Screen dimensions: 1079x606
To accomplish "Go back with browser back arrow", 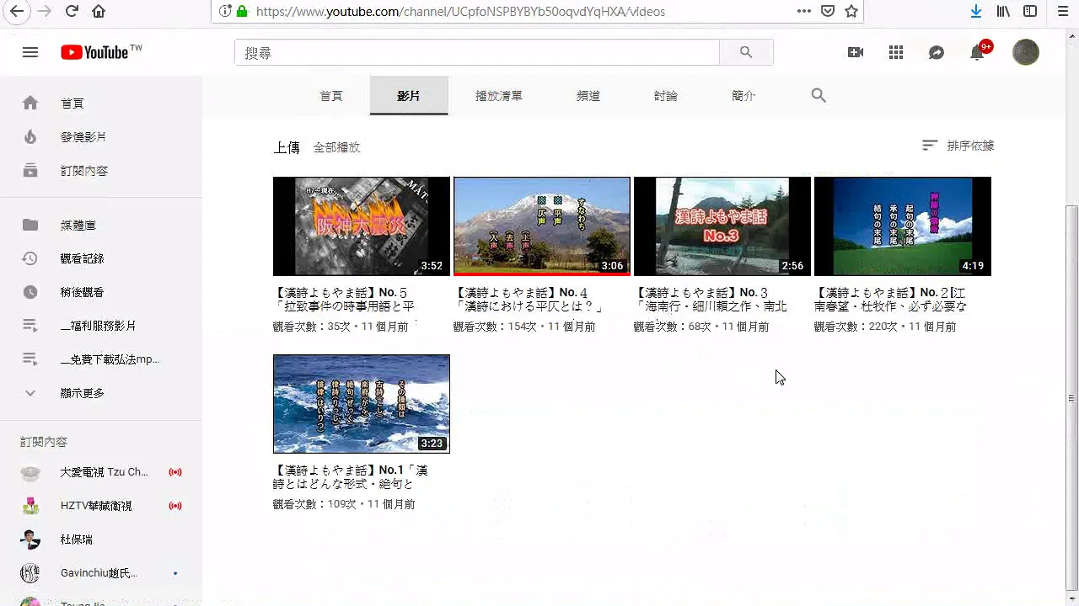I will (17, 11).
